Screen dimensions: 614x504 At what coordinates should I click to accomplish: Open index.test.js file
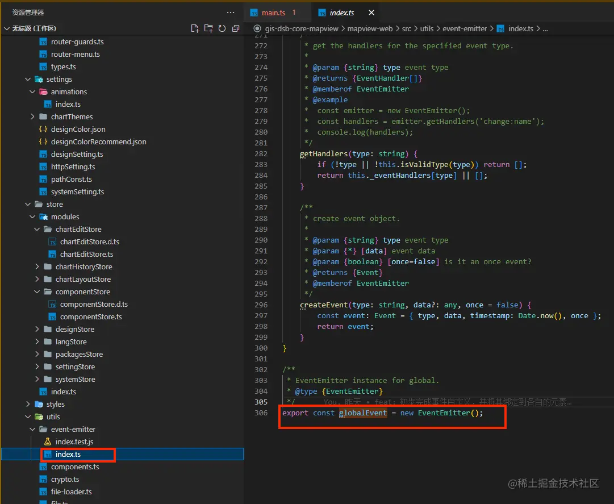coord(74,441)
